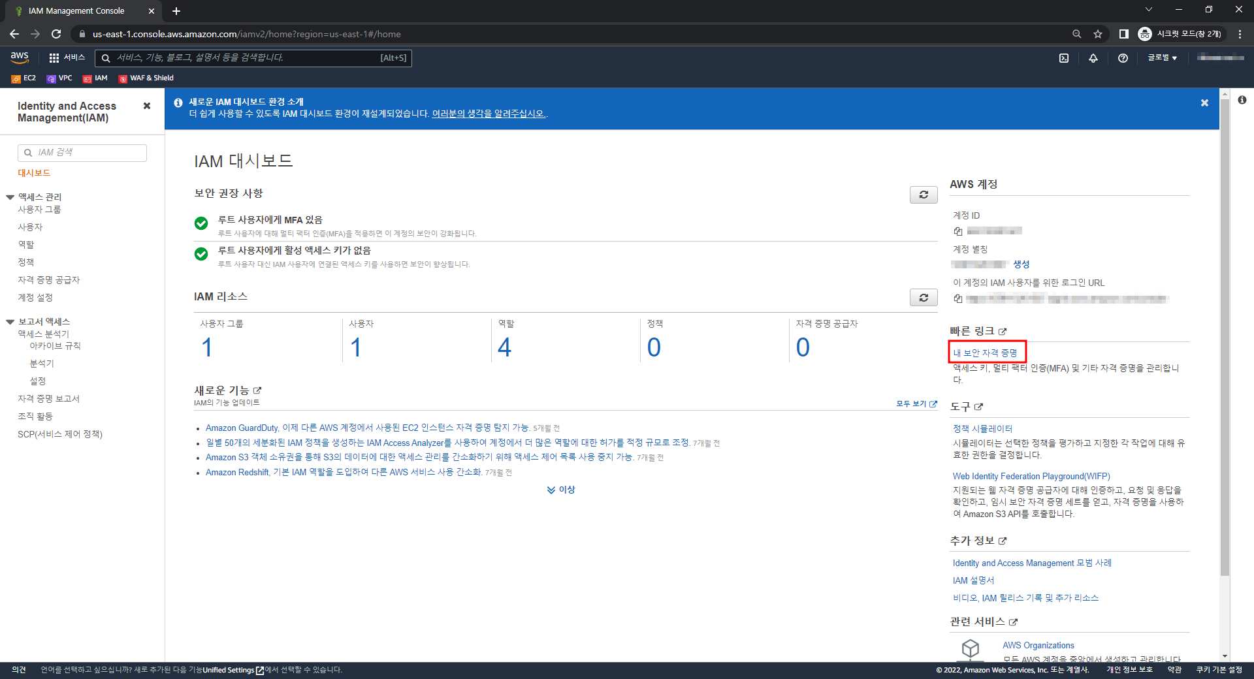Open the browser side panel icon
Image resolution: width=1254 pixels, height=679 pixels.
click(1123, 34)
